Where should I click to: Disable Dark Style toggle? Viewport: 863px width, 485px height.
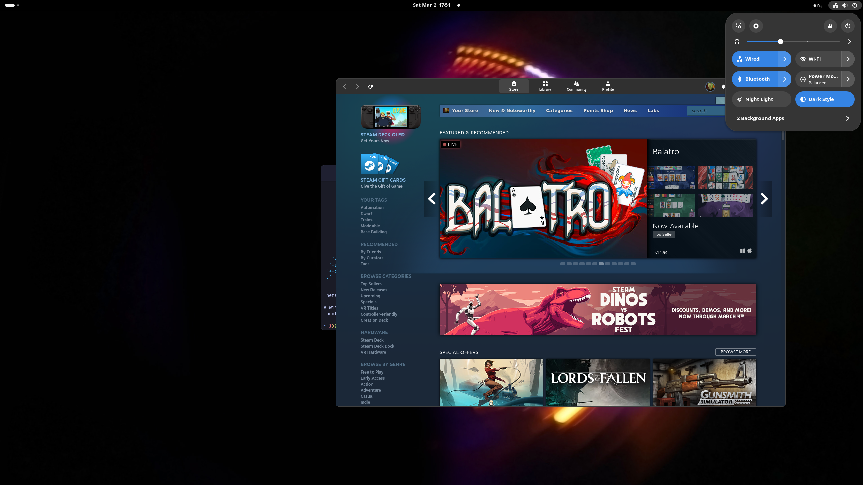click(825, 99)
